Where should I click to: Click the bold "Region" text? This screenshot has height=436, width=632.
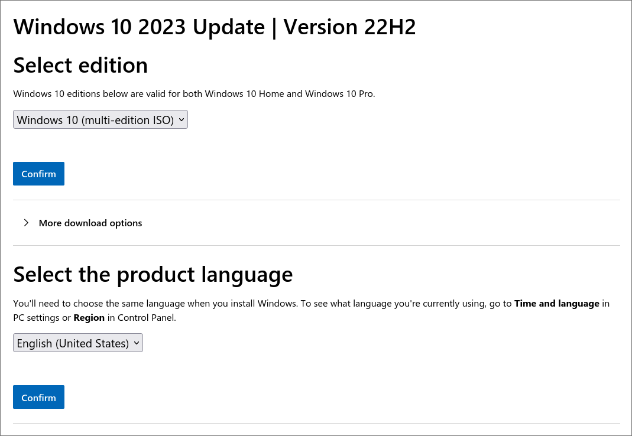point(89,318)
